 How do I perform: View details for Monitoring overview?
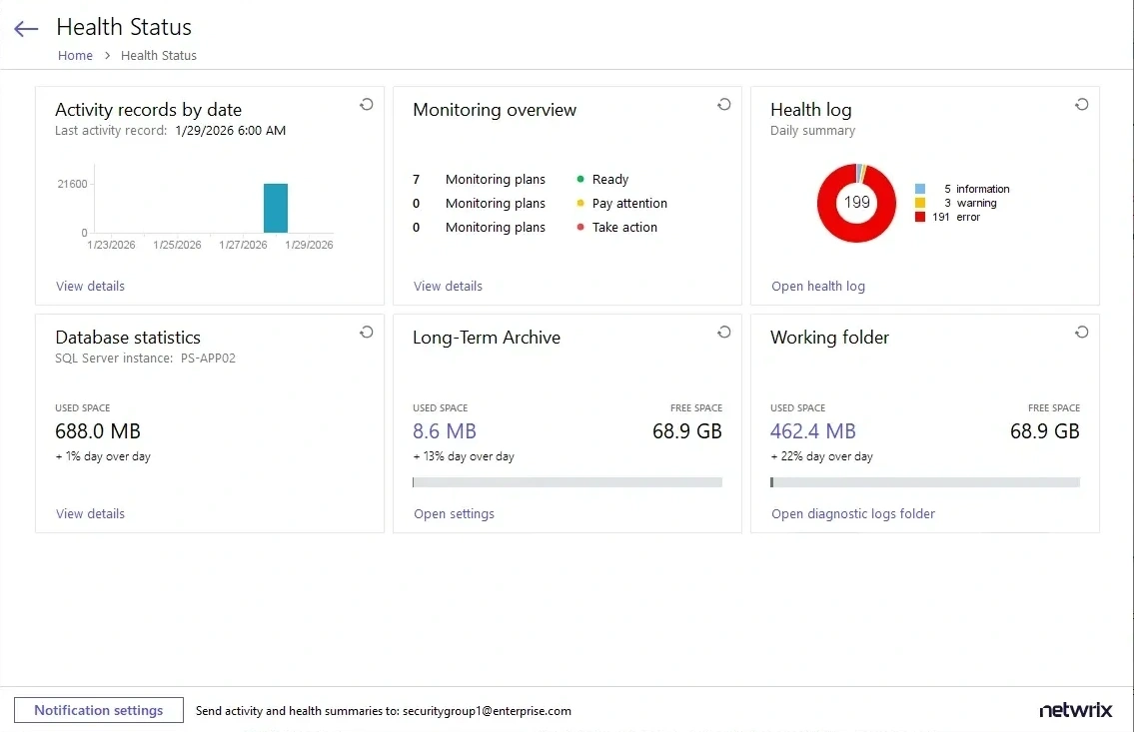[x=448, y=287]
